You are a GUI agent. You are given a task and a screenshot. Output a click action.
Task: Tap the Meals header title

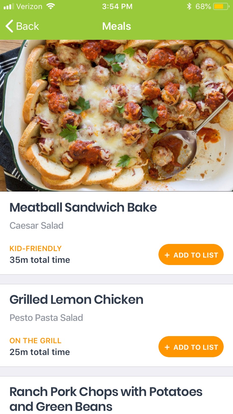pyautogui.click(x=116, y=26)
